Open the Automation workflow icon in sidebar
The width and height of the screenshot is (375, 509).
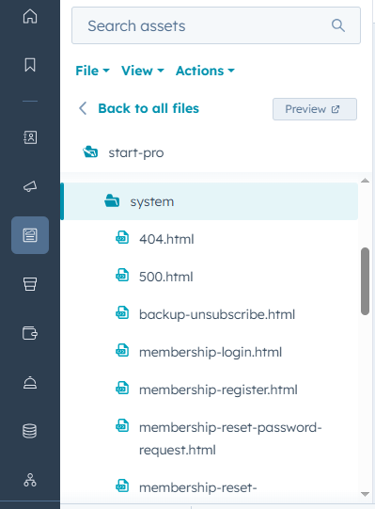[30, 480]
